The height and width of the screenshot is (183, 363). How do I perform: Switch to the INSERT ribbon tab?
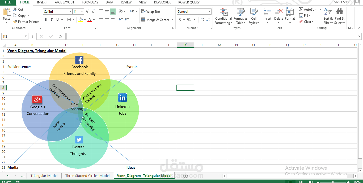(42, 2)
